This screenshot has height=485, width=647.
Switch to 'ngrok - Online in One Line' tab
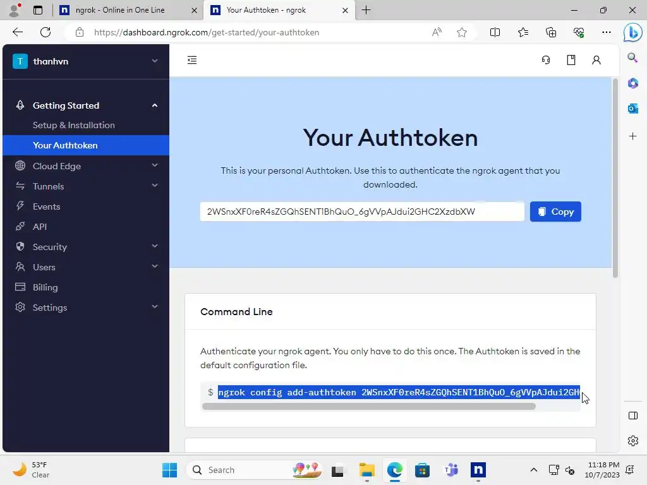tap(128, 10)
